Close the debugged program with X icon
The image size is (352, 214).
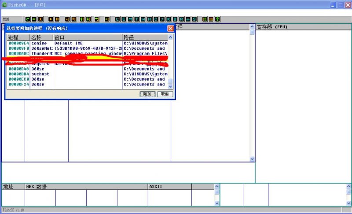[x=40, y=19]
